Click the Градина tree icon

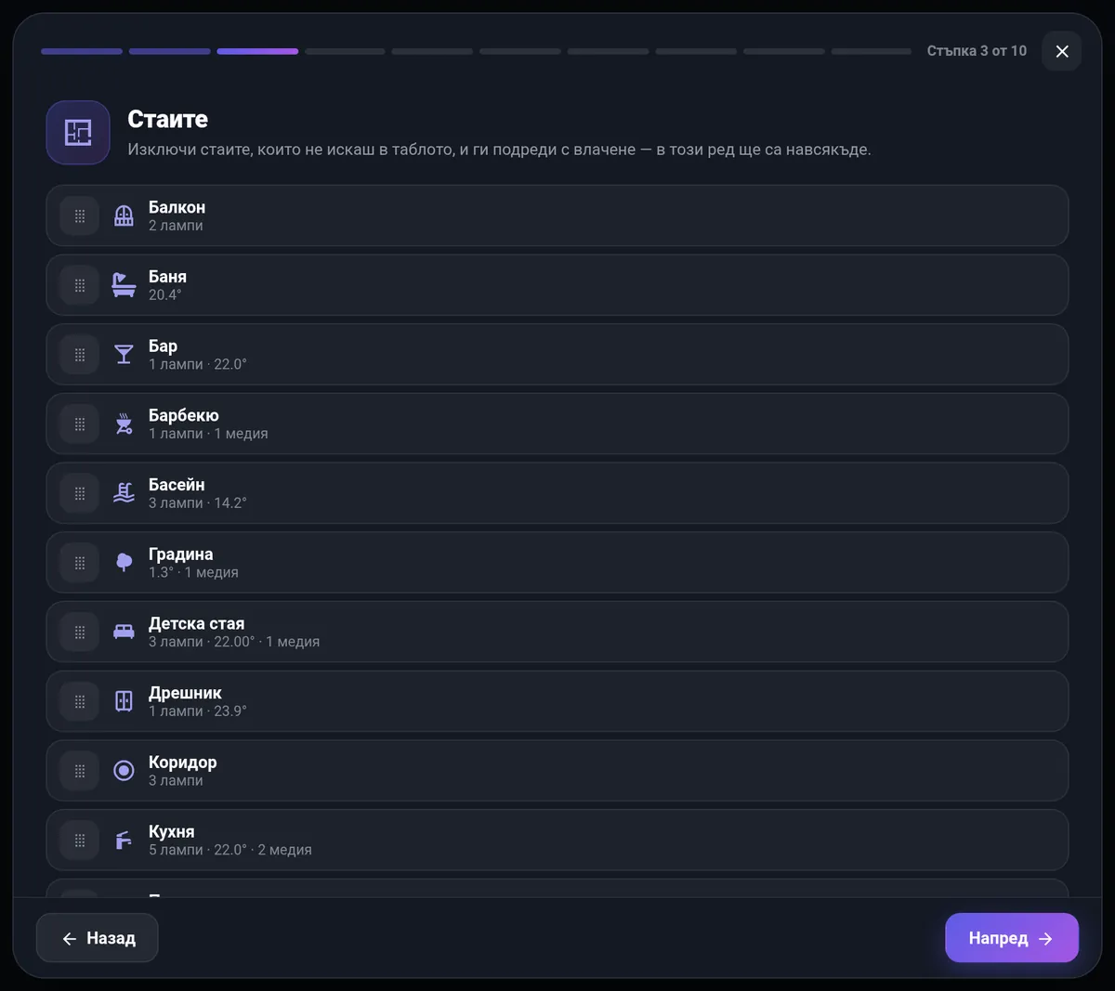coord(124,563)
